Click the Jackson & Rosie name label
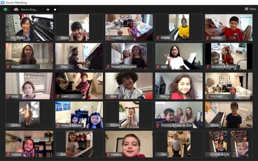Viewport: 258px width, 161px height. [x=223, y=67]
